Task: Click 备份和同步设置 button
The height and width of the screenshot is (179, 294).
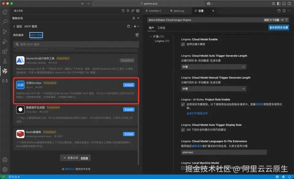Action: click(279, 28)
